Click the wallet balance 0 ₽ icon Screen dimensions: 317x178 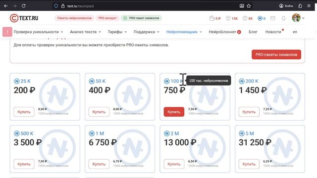(x=215, y=18)
